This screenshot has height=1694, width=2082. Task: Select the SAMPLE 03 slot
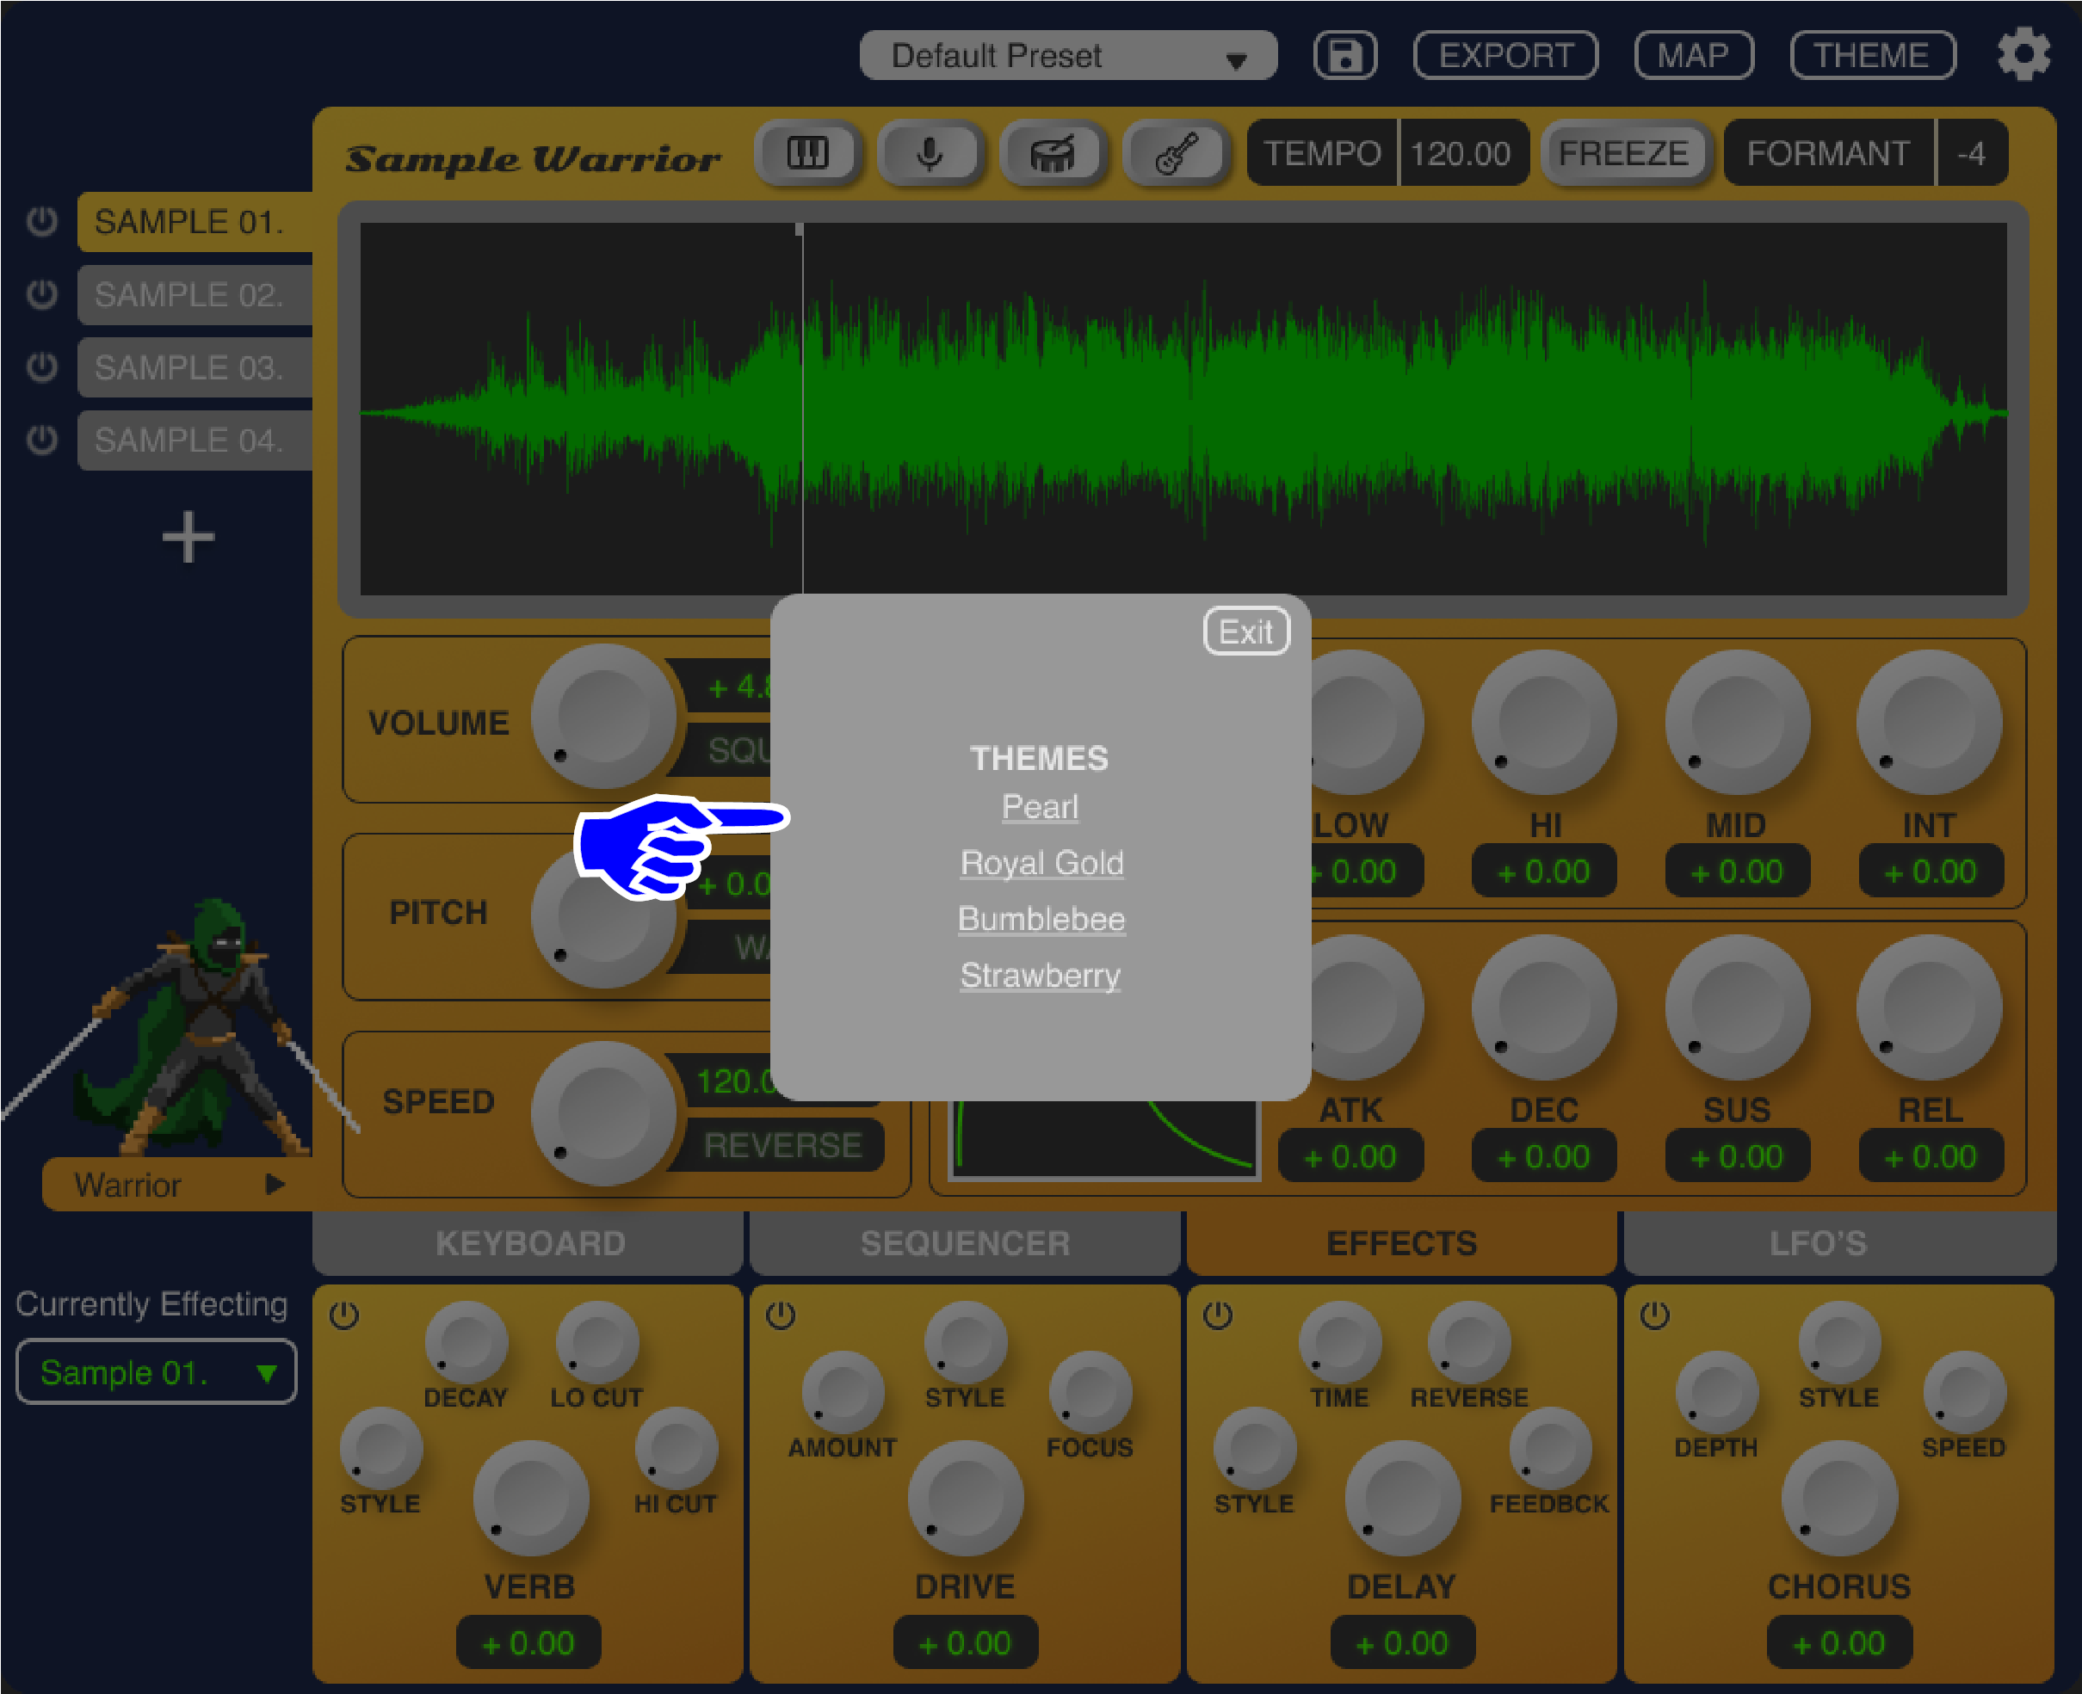pyautogui.click(x=195, y=368)
